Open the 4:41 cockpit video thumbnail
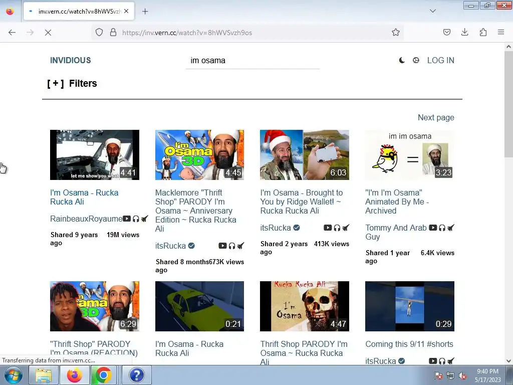Viewport: 513px width, 385px height. 95,155
